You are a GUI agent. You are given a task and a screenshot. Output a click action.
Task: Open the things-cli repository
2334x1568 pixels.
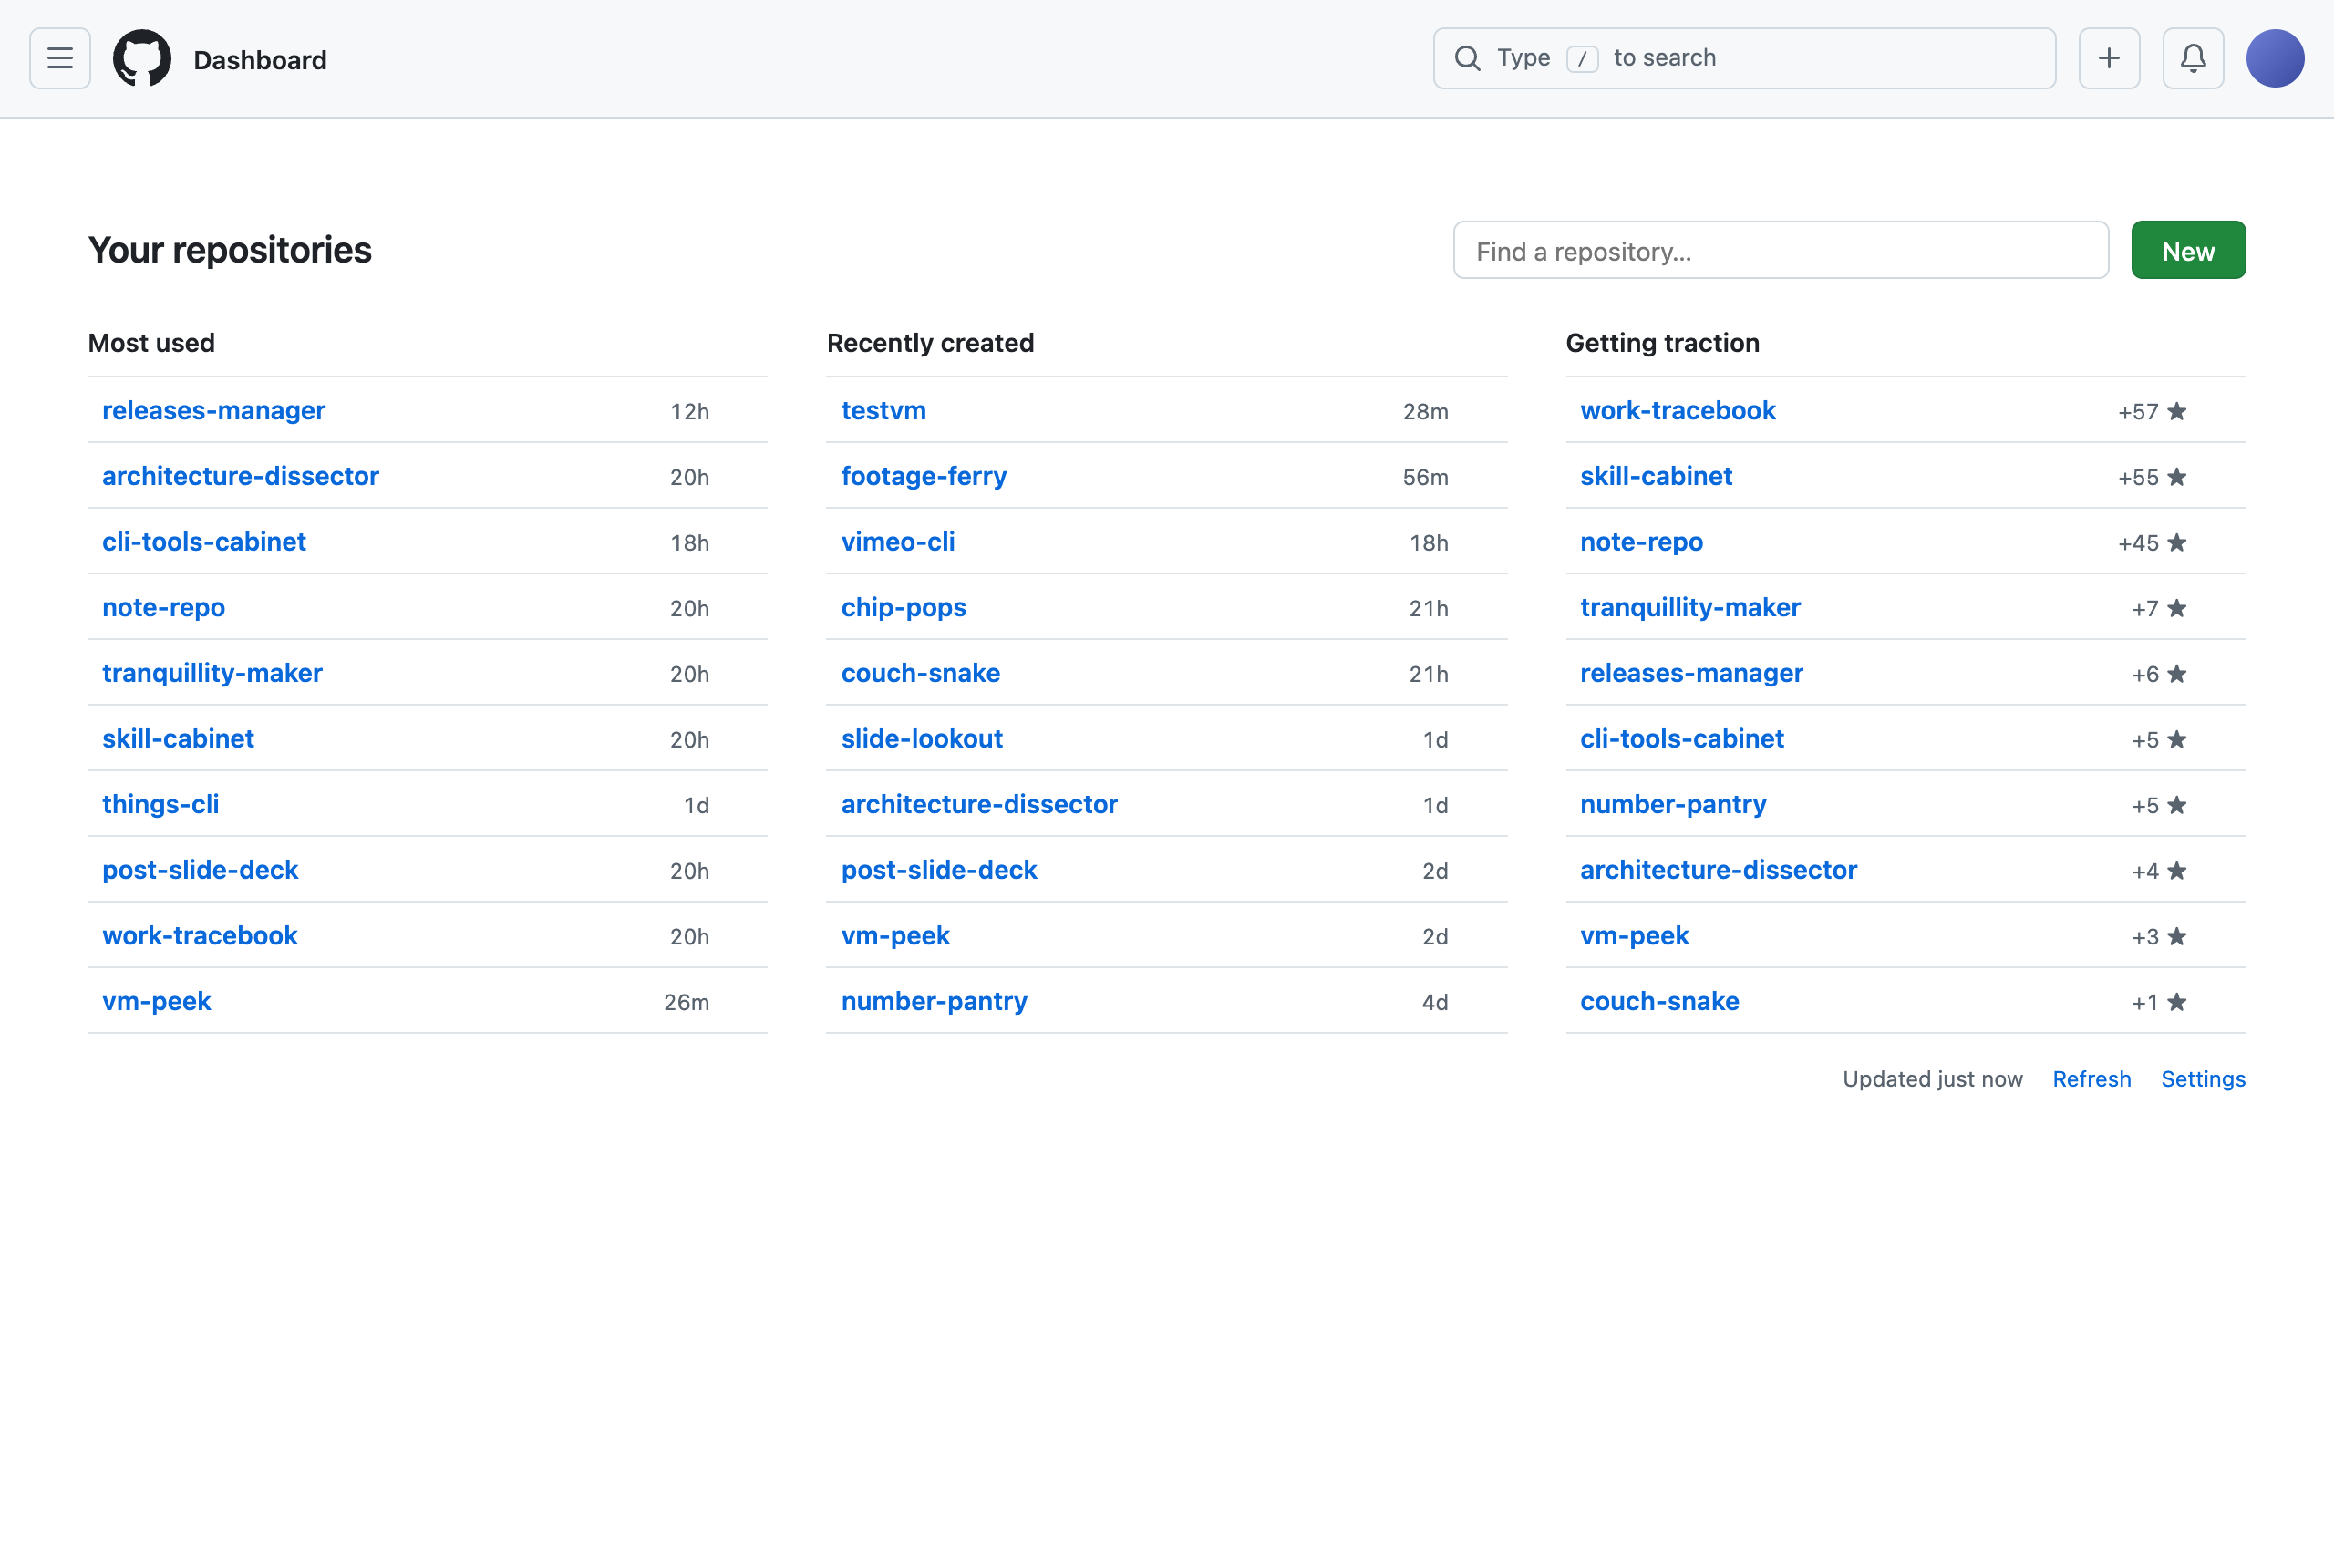coord(160,804)
